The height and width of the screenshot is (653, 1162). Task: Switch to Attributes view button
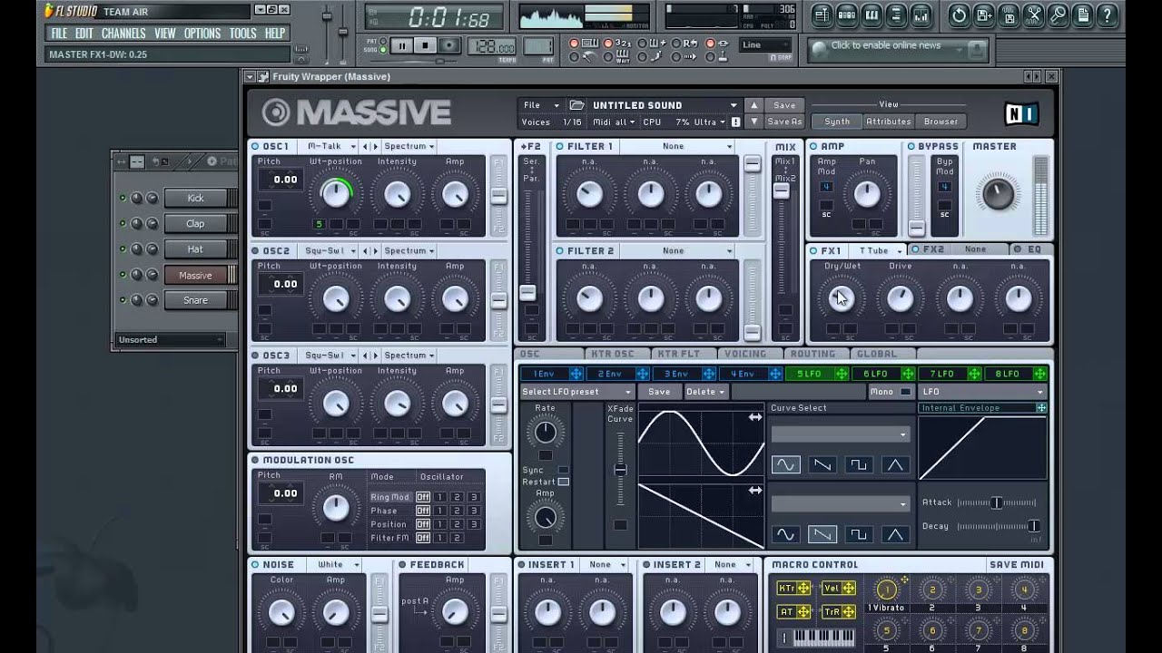[888, 122]
